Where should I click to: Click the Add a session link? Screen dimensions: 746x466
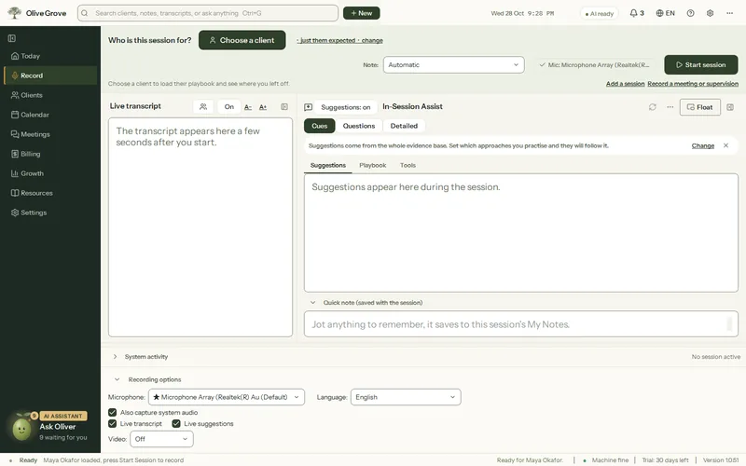pos(625,84)
